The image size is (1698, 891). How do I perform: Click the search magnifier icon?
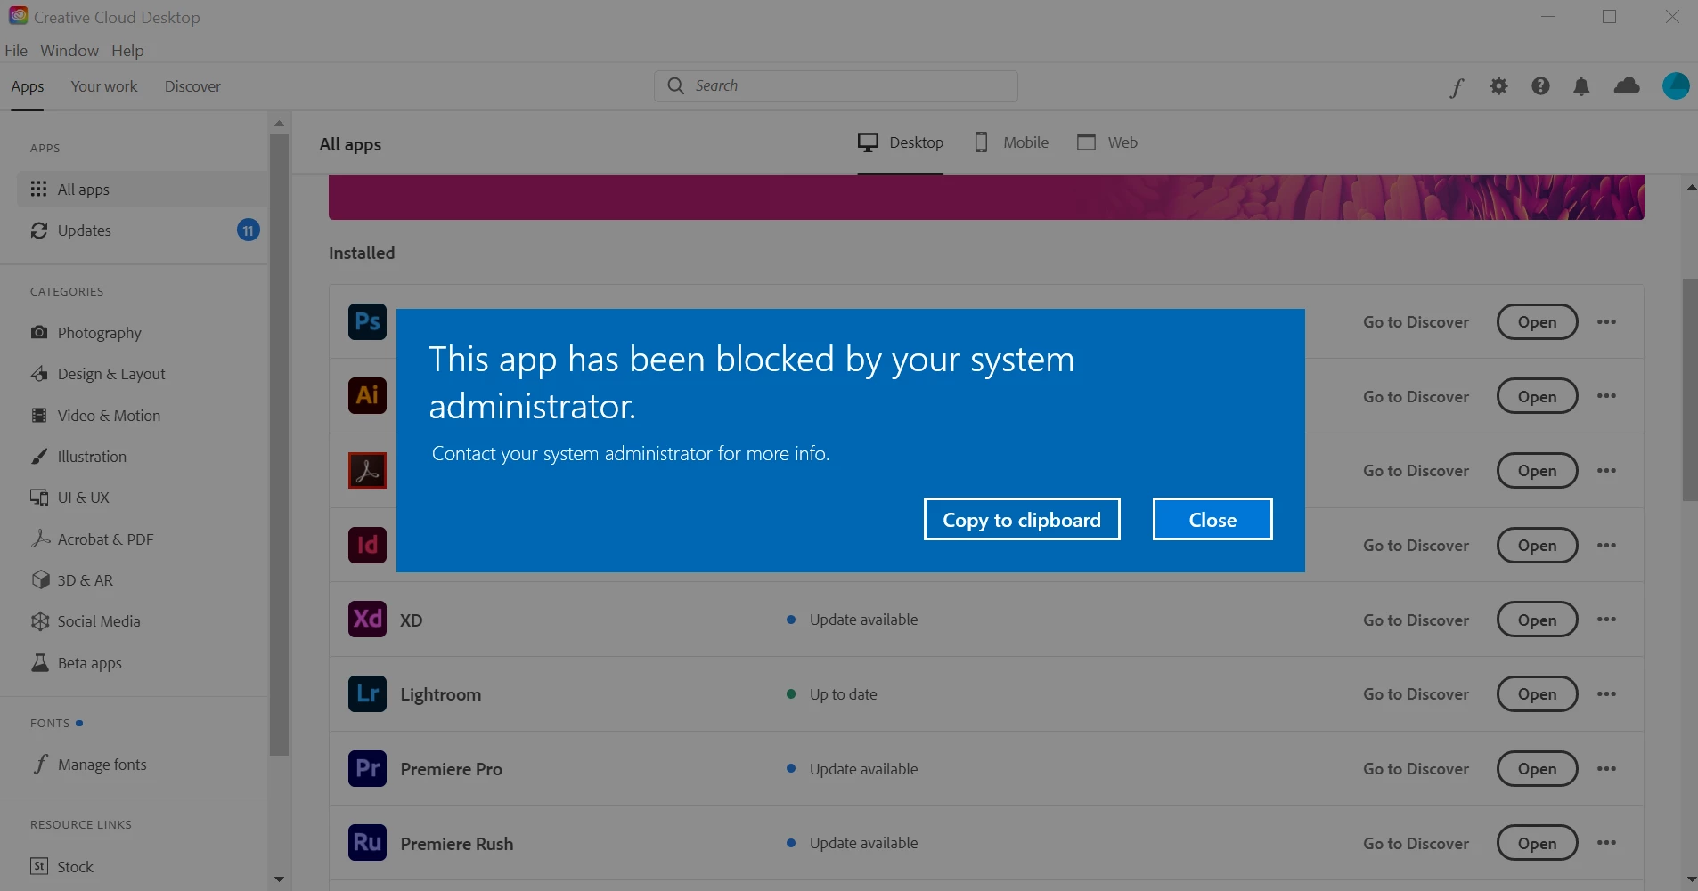pyautogui.click(x=676, y=85)
